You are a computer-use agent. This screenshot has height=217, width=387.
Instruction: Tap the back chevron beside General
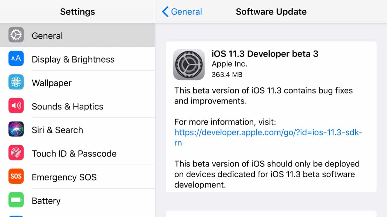tap(165, 12)
